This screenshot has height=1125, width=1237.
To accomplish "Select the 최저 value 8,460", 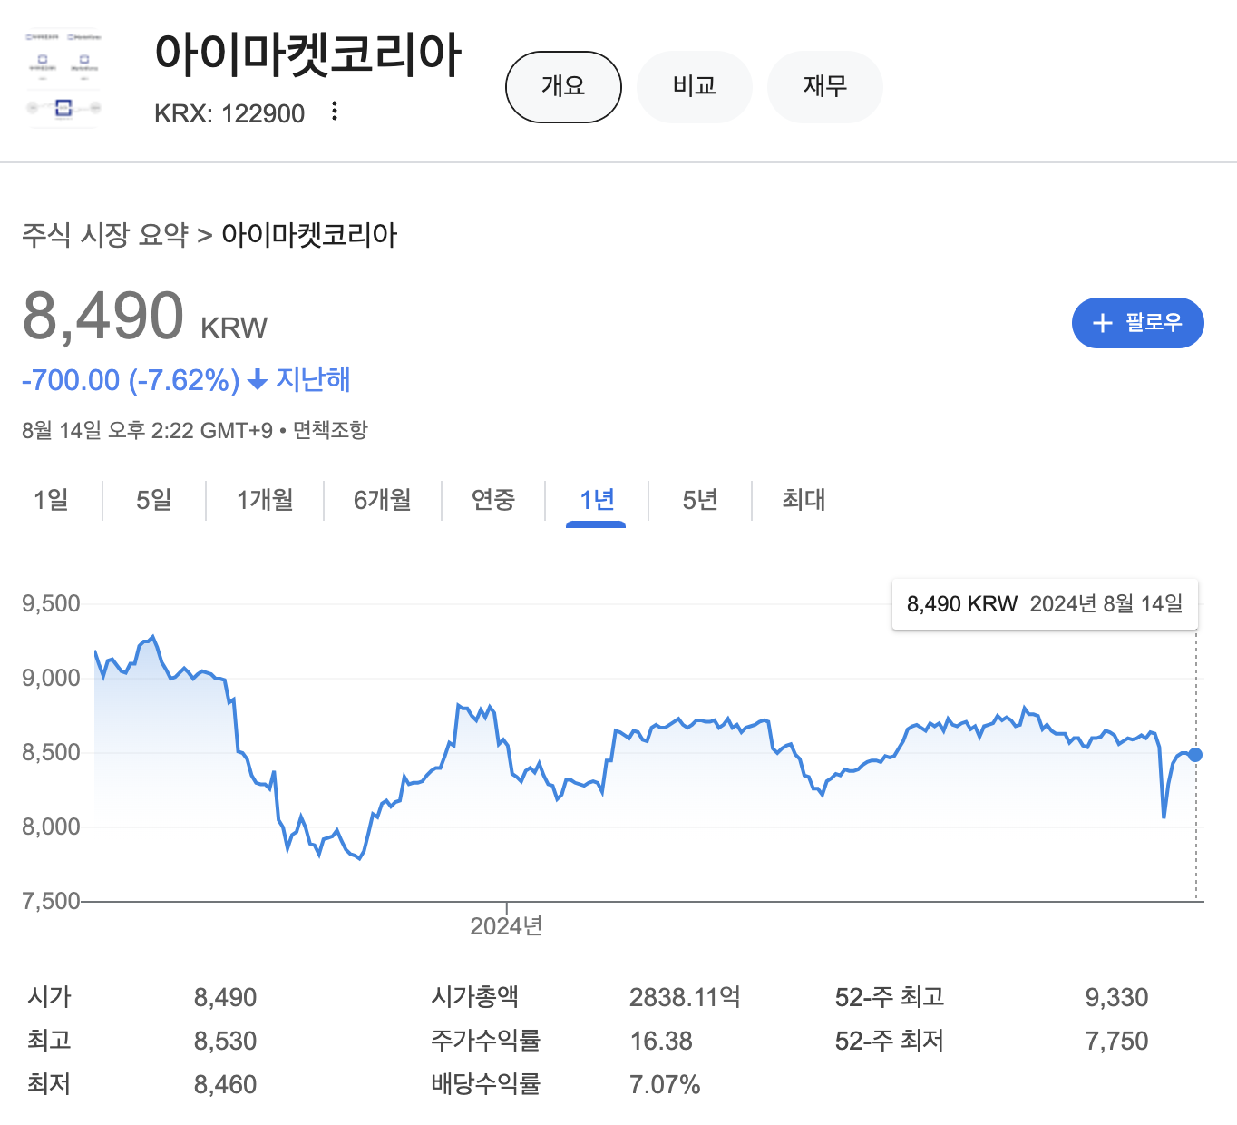I will coord(225,1085).
